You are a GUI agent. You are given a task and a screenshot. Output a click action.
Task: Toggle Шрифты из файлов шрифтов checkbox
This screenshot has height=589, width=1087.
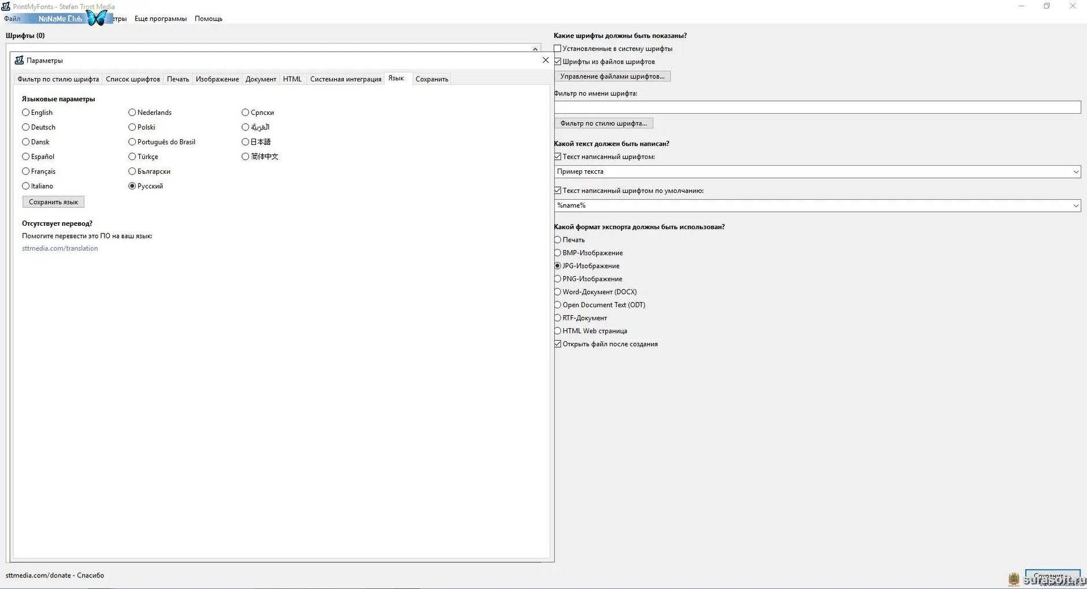click(x=604, y=62)
